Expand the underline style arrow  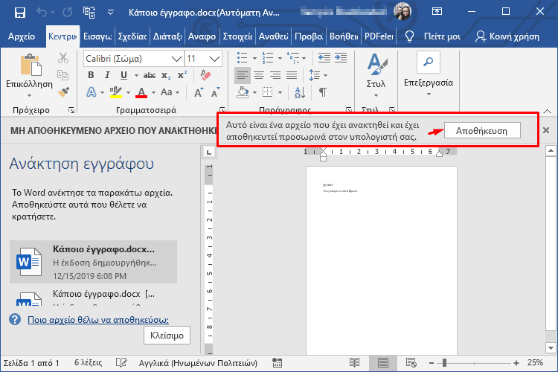click(136, 75)
